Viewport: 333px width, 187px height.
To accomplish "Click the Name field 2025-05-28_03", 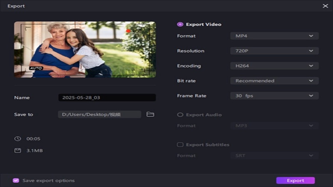I will (107, 98).
